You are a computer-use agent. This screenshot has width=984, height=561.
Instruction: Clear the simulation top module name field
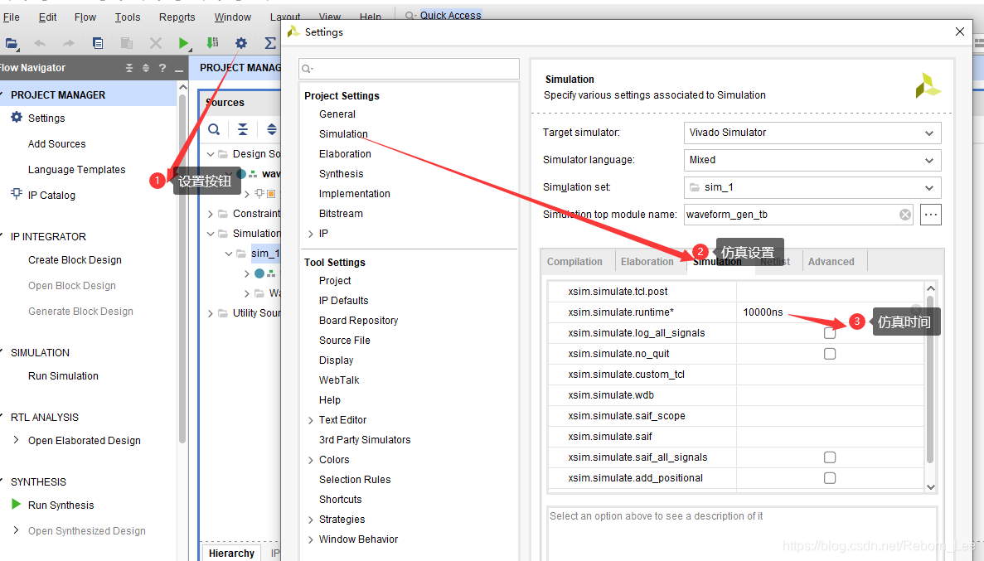905,215
